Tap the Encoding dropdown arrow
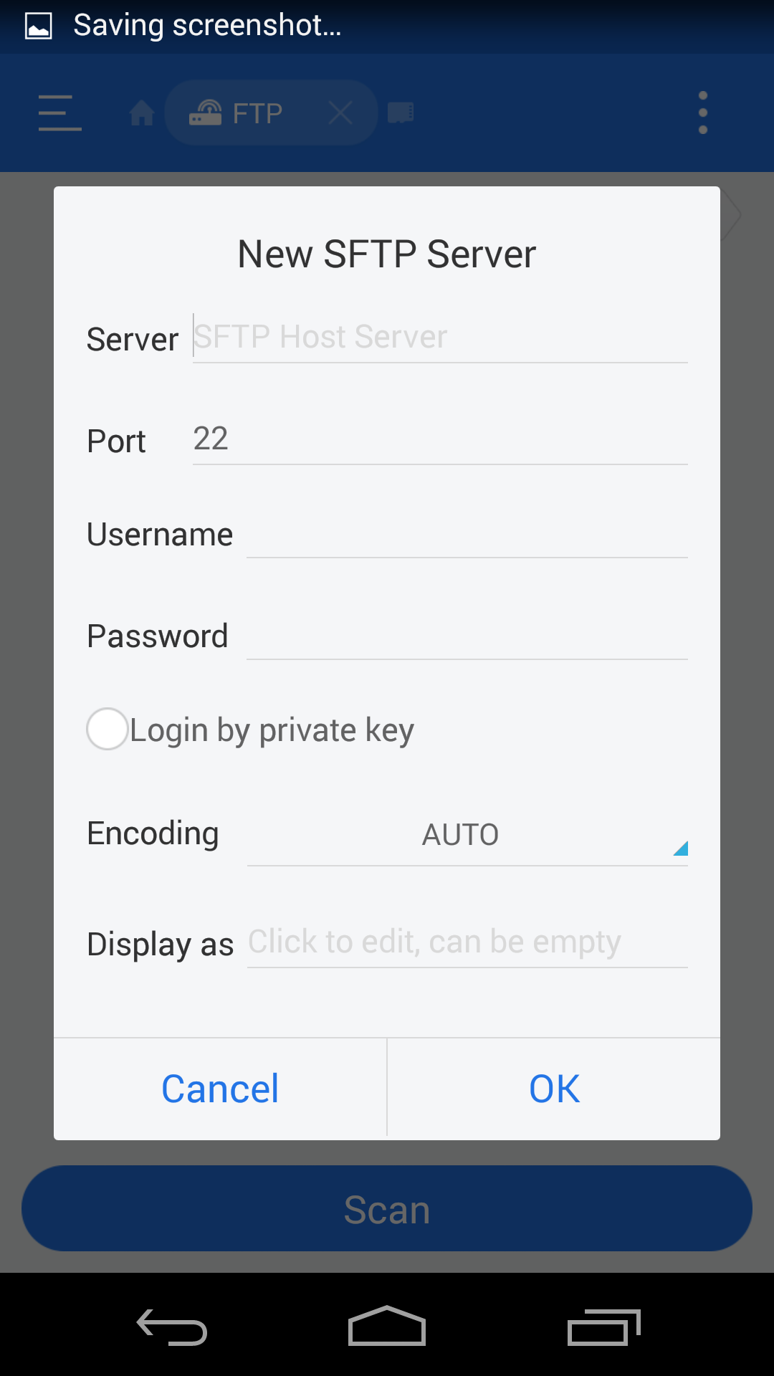 pyautogui.click(x=680, y=849)
